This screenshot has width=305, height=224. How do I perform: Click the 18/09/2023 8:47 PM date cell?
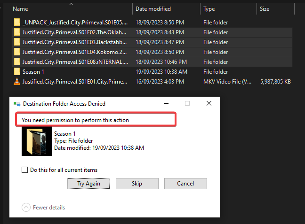[x=160, y=42]
